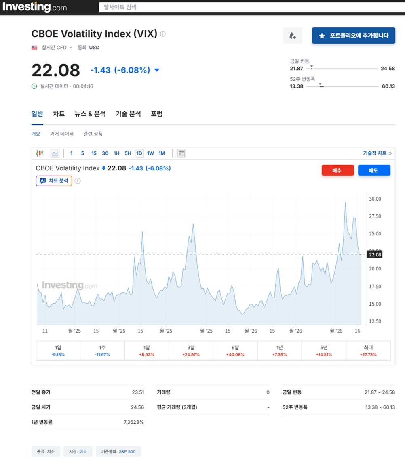This screenshot has height=461, width=405.
Task: Open info icon next to VIX title
Action: [x=163, y=34]
